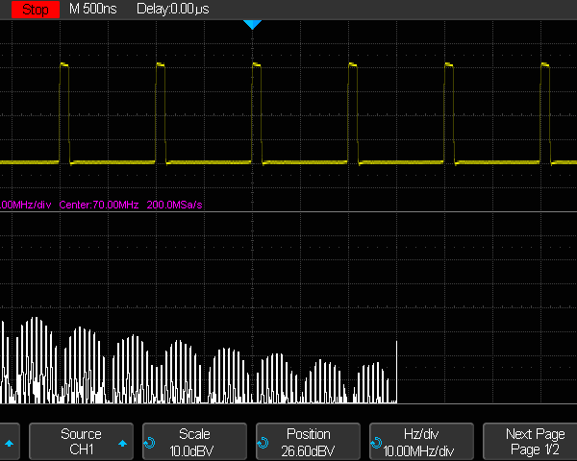Click the first lobe of the white FFT spectrum
This screenshot has width=577, height=461.
[x=38, y=360]
